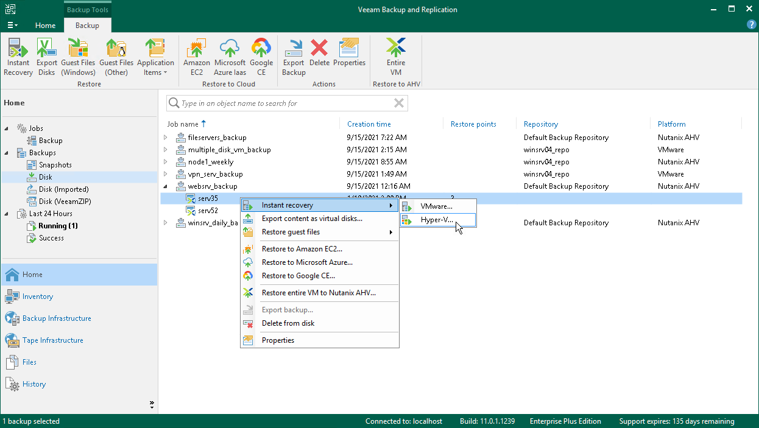Open Backup Infrastructure view

79,318
